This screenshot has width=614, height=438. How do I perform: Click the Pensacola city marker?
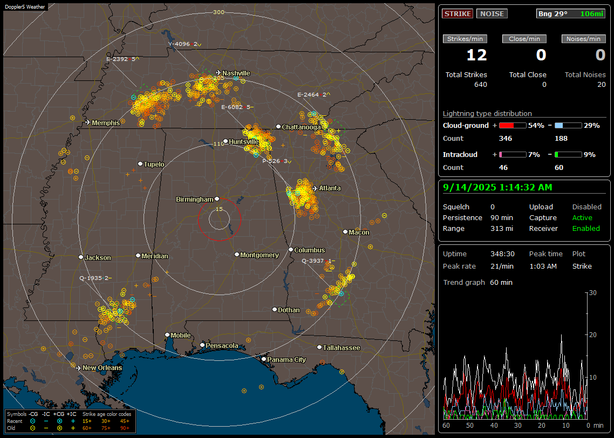pyautogui.click(x=202, y=345)
